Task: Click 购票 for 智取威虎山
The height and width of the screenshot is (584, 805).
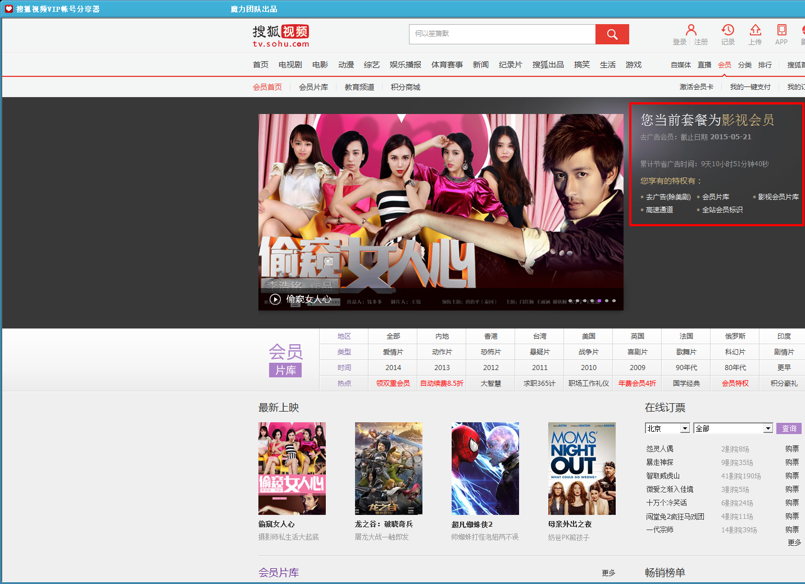Action: tap(792, 476)
